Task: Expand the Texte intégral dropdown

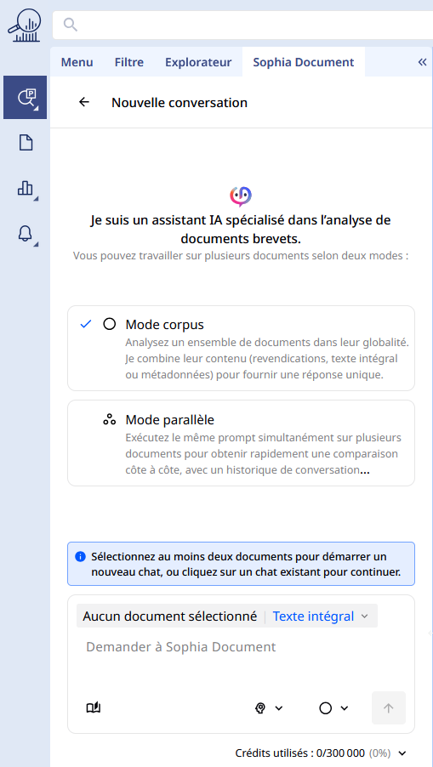Action: [x=321, y=616]
